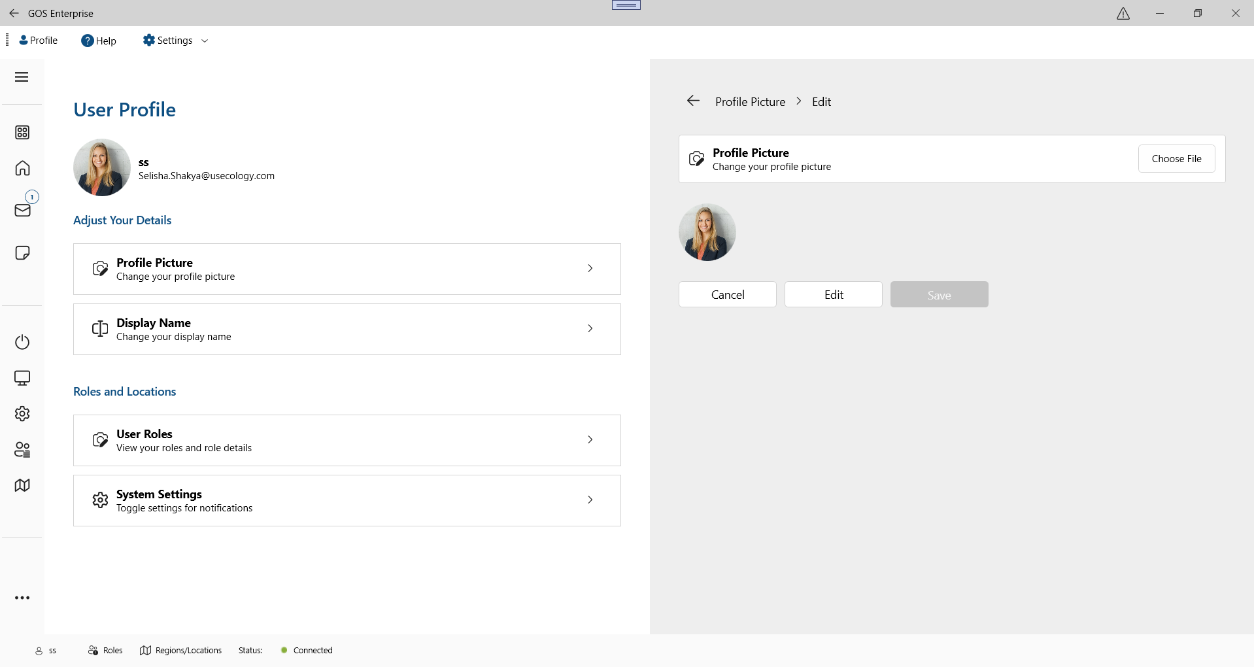
Task: Click the power icon in sidebar
Action: [22, 342]
